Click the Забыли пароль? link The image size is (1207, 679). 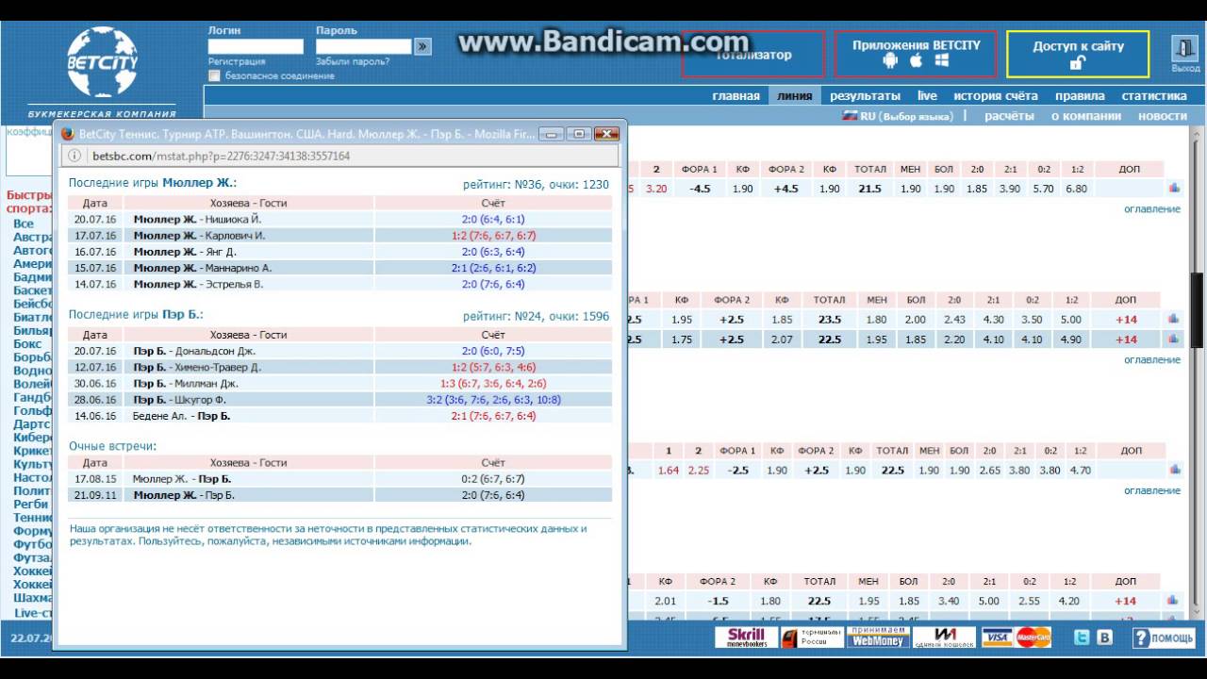pyautogui.click(x=353, y=61)
